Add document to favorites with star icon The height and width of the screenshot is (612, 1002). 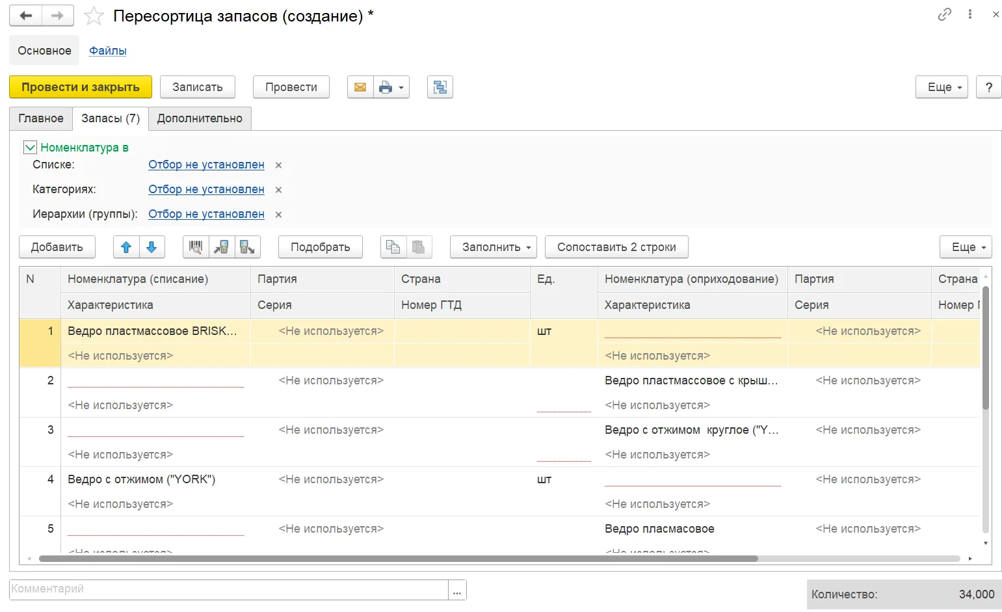pos(94,16)
